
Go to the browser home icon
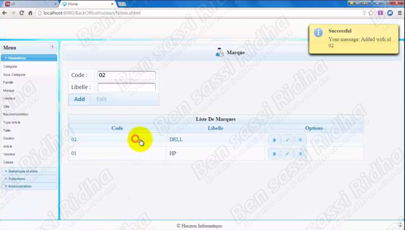click(30, 13)
